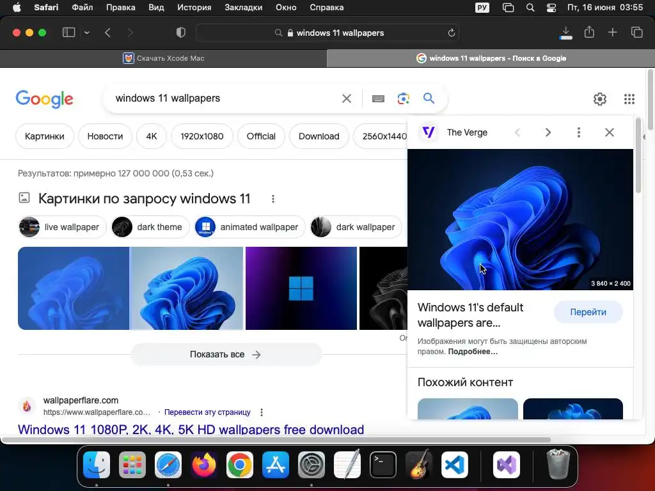Choose the animated wallpaper suggestion chip
This screenshot has width=655, height=491.
click(x=249, y=227)
